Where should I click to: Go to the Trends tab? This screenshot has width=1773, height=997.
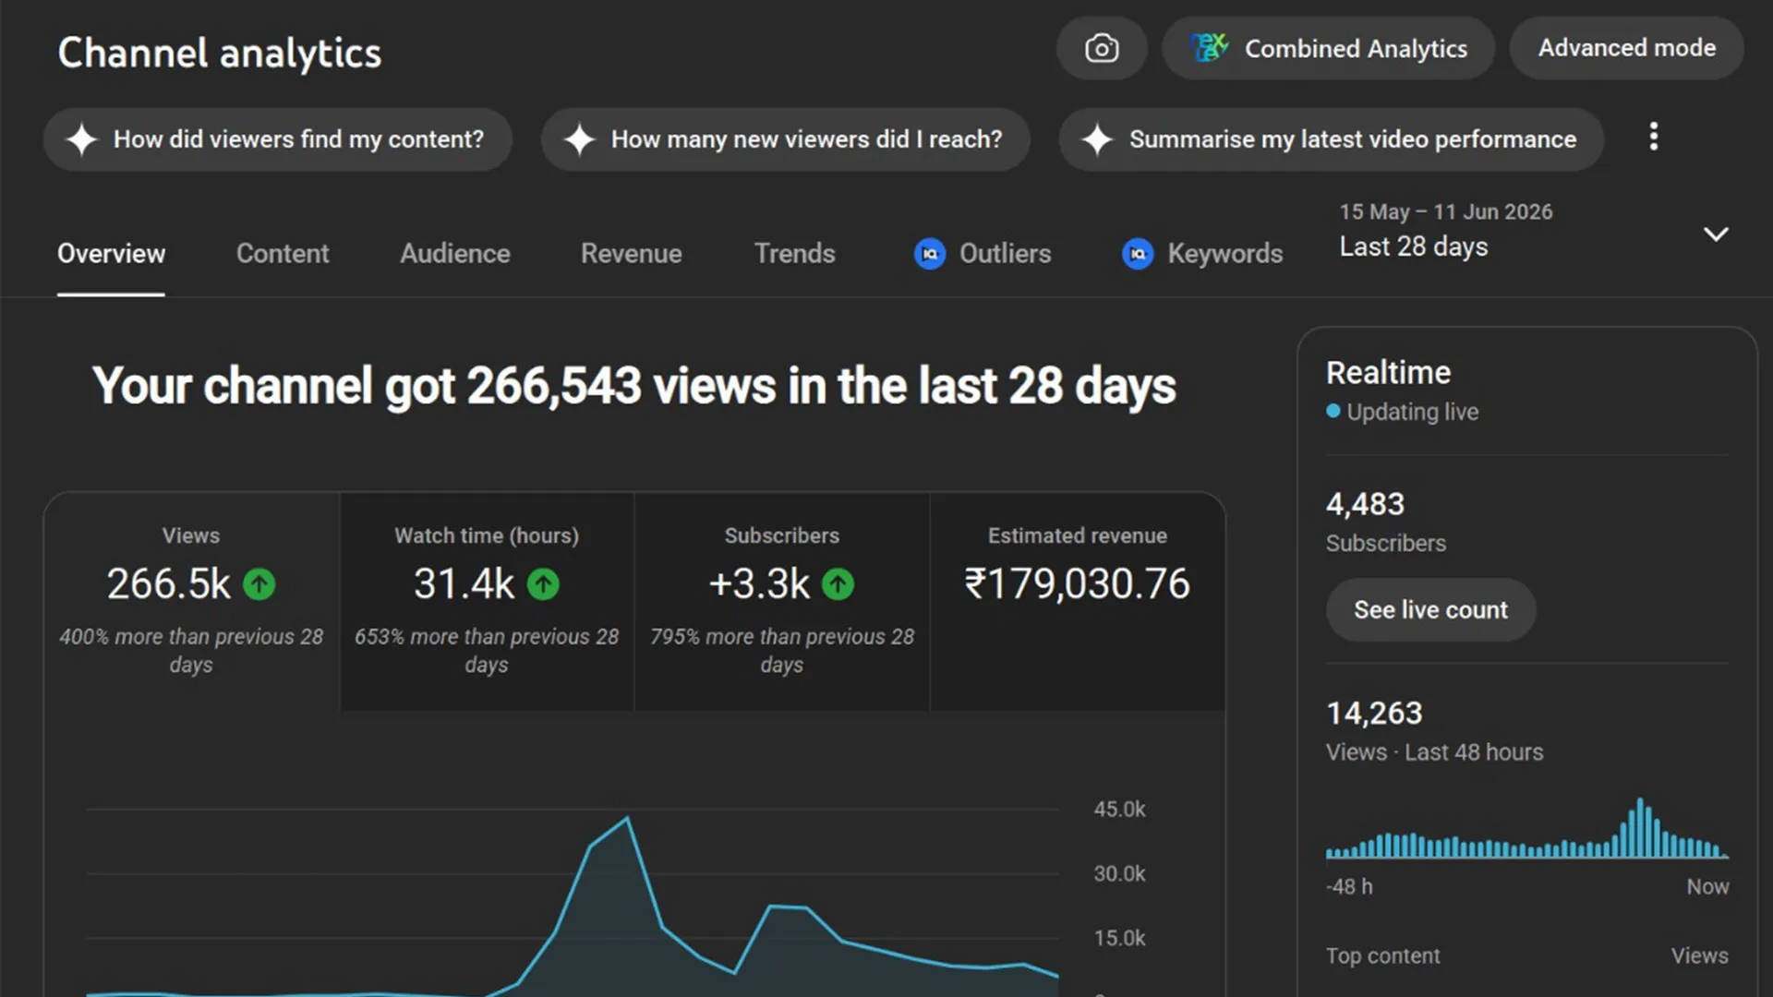(795, 254)
